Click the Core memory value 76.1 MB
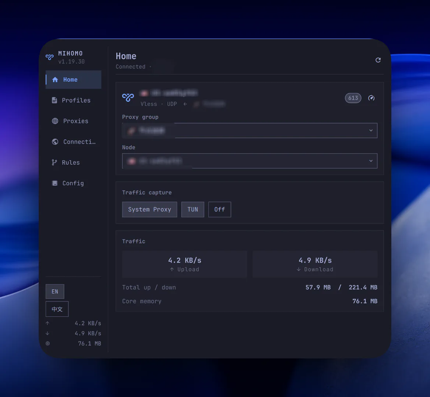Image resolution: width=430 pixels, height=397 pixels. 365,301
